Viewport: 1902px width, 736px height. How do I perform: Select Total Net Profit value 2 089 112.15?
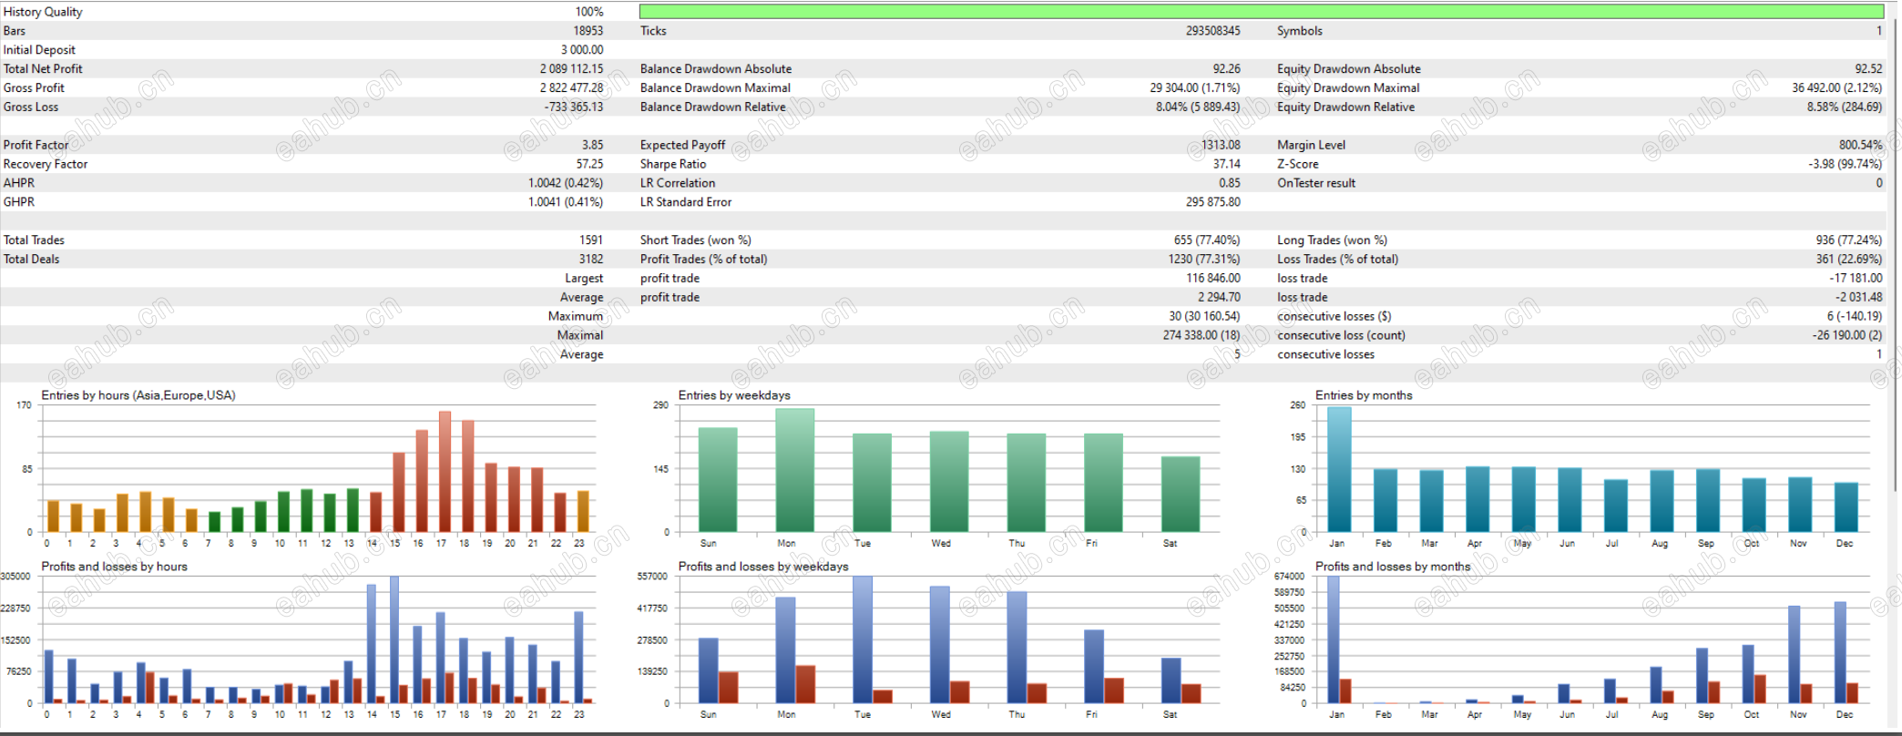click(571, 69)
